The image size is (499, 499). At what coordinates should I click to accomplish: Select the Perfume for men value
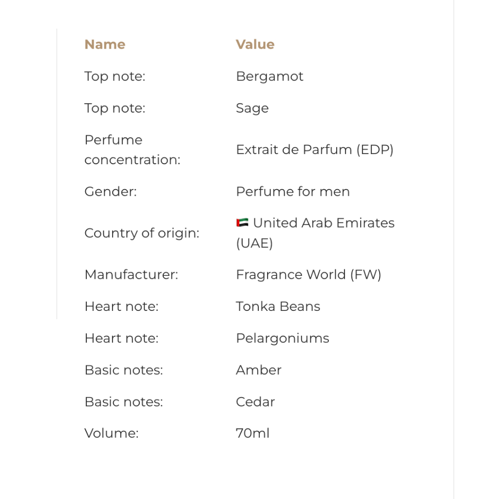[x=292, y=192]
